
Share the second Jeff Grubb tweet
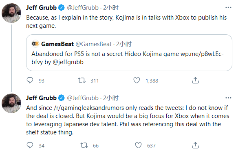(x=195, y=145)
